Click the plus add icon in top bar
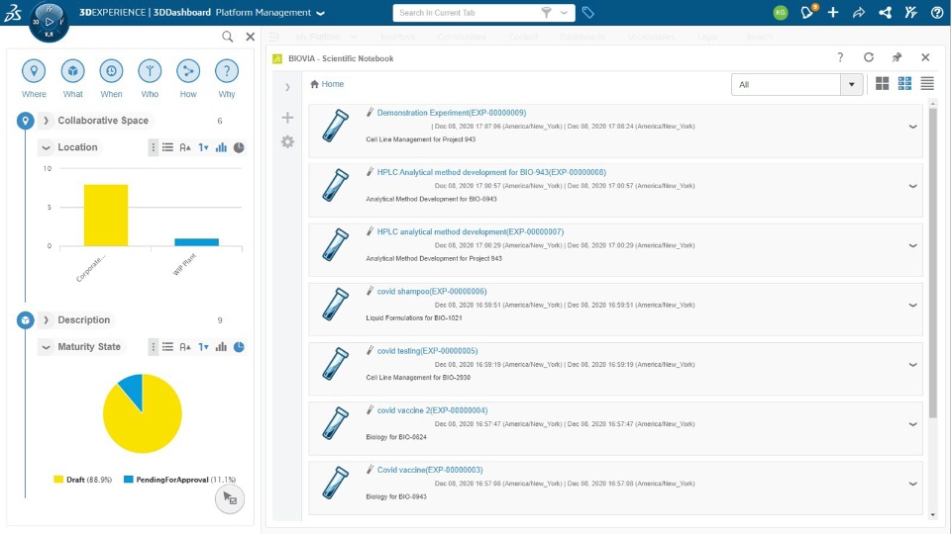The width and height of the screenshot is (951, 534). point(833,13)
